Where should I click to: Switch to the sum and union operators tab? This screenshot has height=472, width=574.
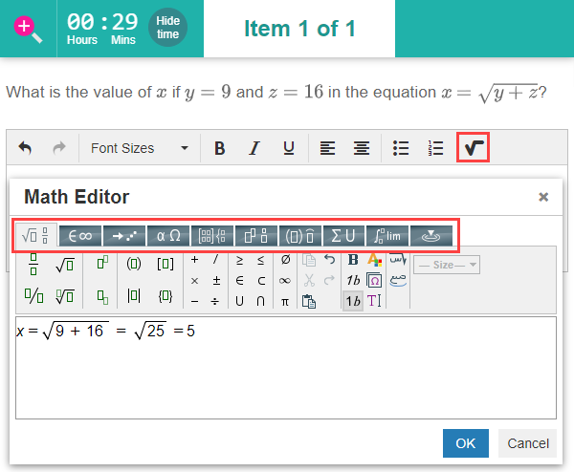(343, 235)
